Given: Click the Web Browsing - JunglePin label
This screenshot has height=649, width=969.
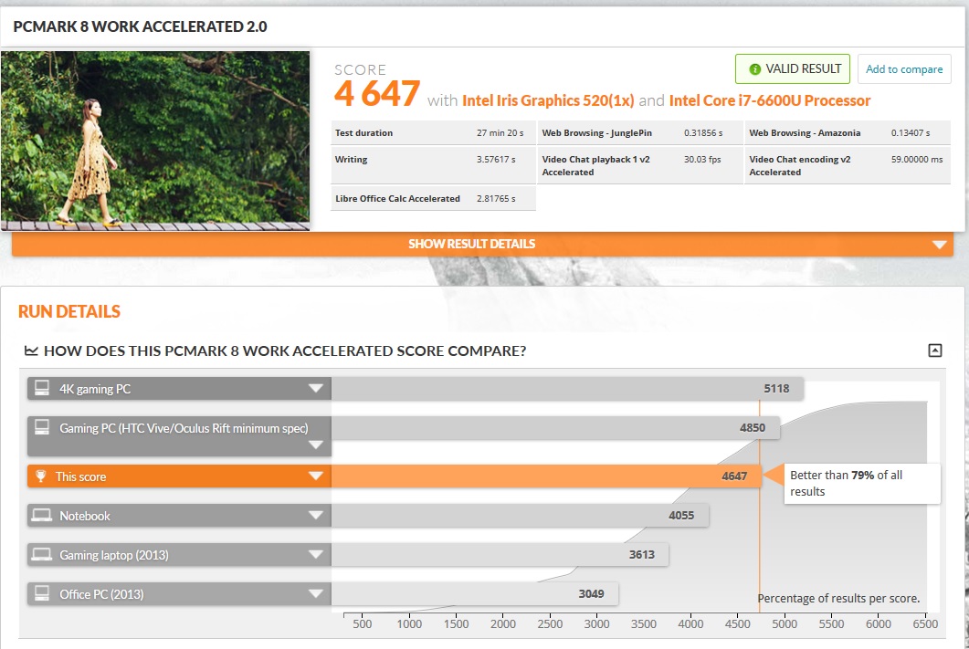Looking at the screenshot, I should pyautogui.click(x=597, y=132).
